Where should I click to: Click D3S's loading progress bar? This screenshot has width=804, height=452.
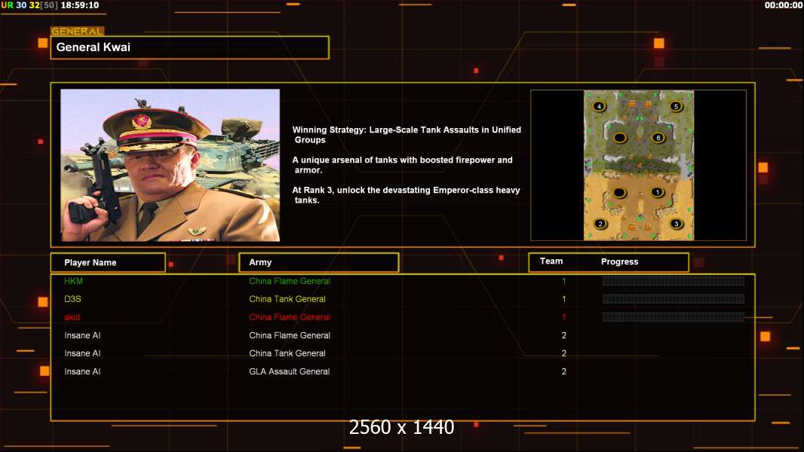pyautogui.click(x=674, y=299)
